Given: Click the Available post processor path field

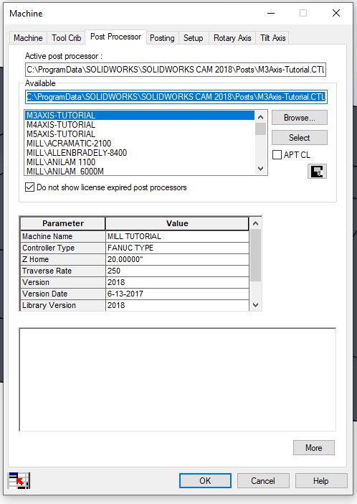Looking at the screenshot, I should click(176, 97).
